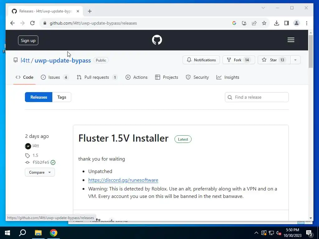The image size is (319, 239).
Task: Show verified commit badge details
Action: click(x=53, y=162)
